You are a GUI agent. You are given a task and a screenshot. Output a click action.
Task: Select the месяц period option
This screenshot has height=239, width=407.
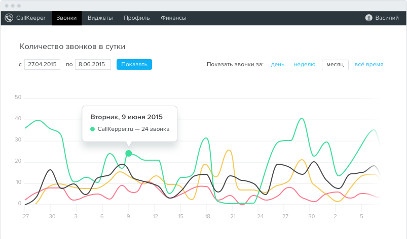click(335, 64)
